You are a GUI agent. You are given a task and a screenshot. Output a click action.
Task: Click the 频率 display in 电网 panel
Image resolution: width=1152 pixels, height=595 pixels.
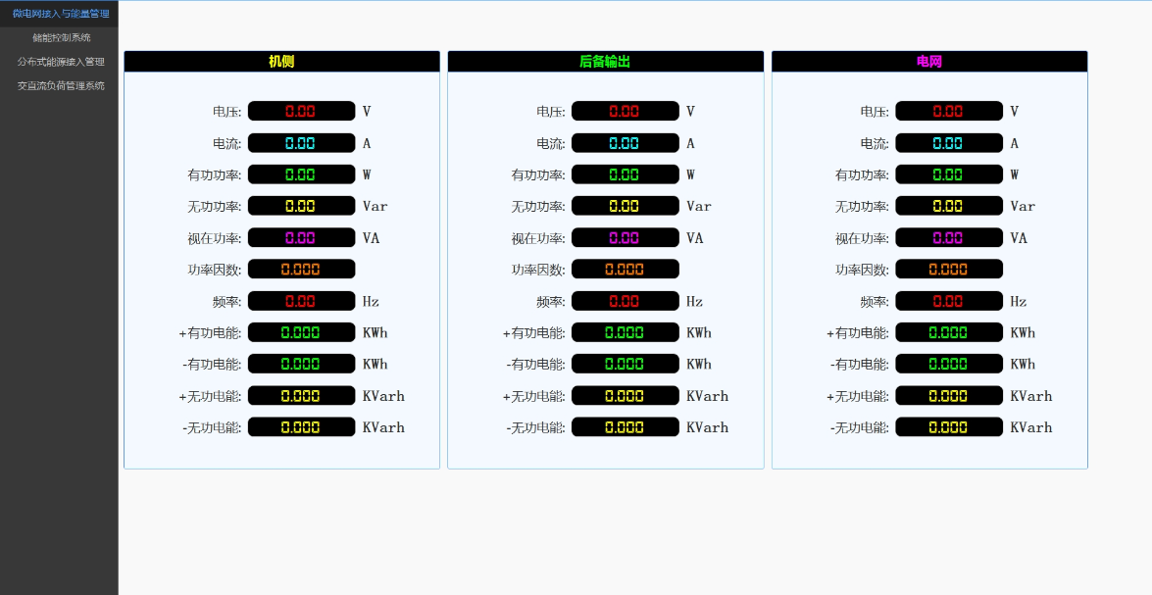(948, 301)
